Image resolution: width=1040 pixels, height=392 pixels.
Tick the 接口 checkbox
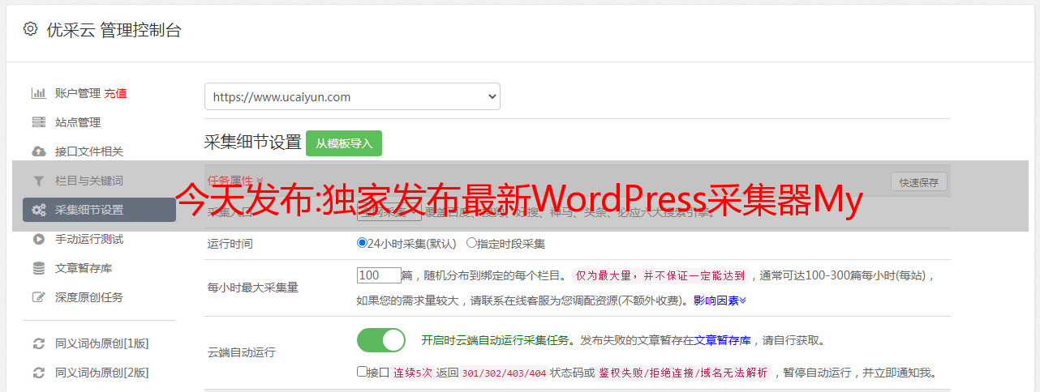click(362, 373)
